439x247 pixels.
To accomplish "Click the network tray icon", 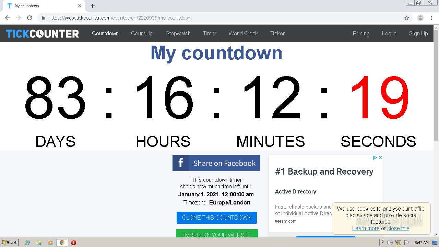I will tap(398, 243).
